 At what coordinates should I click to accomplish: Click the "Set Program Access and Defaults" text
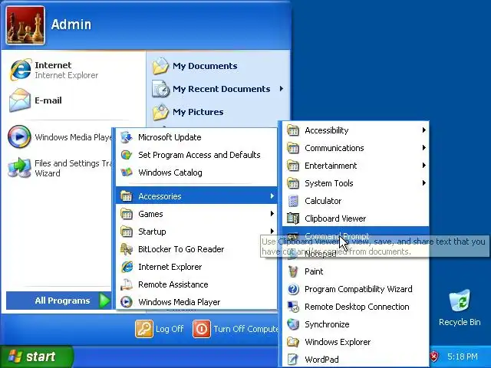pyautogui.click(x=199, y=155)
